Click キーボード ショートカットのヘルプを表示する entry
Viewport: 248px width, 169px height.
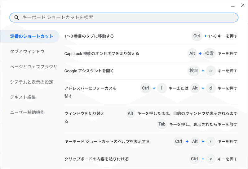pos(151,142)
